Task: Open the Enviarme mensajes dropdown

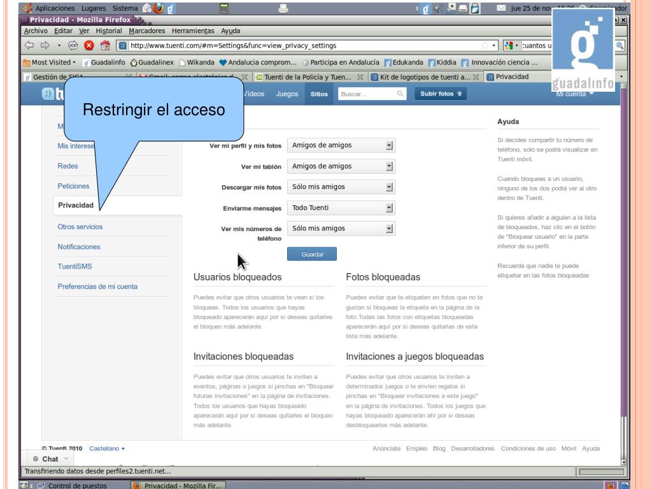Action: [341, 208]
